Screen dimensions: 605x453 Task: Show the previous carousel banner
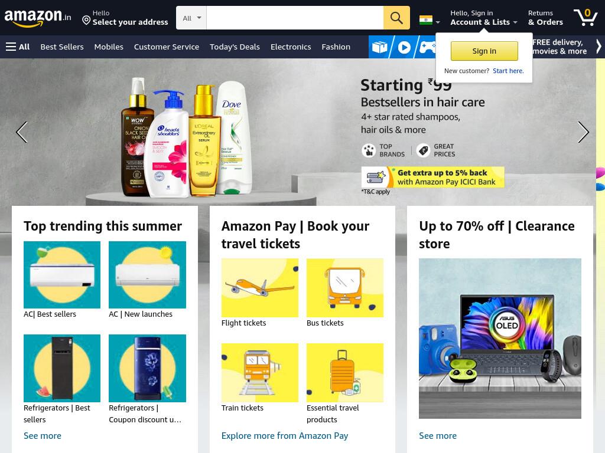22,132
